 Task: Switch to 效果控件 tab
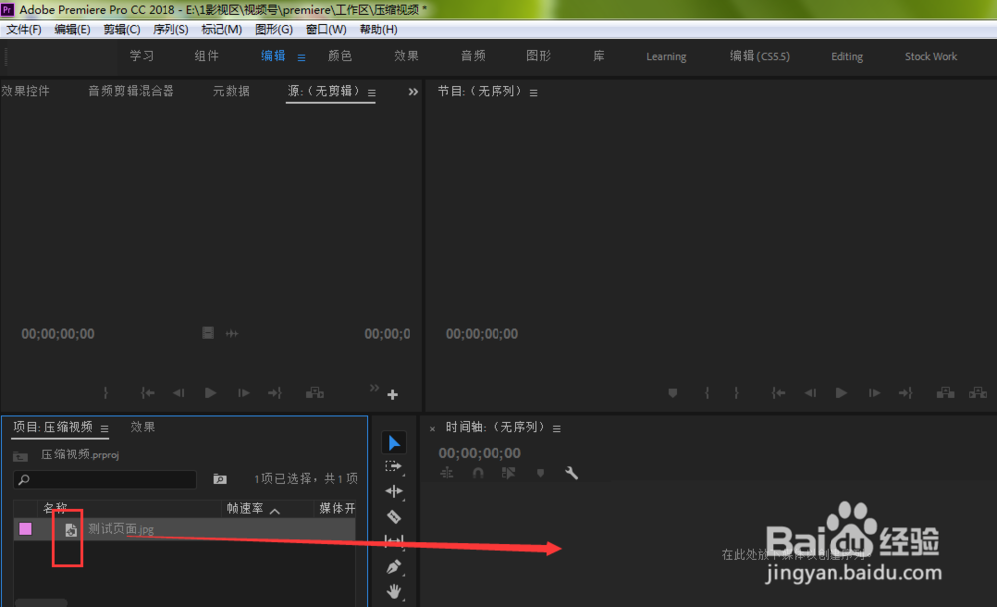(x=26, y=91)
